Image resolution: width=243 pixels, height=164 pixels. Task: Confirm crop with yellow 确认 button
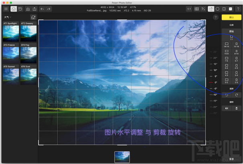231,17
